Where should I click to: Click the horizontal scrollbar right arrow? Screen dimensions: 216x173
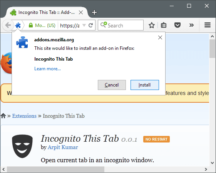206,169
